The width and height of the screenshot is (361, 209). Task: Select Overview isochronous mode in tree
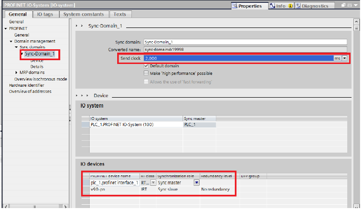point(40,79)
